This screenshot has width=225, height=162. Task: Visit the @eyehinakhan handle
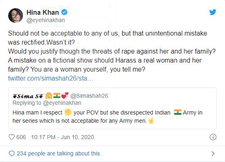coord(46,20)
